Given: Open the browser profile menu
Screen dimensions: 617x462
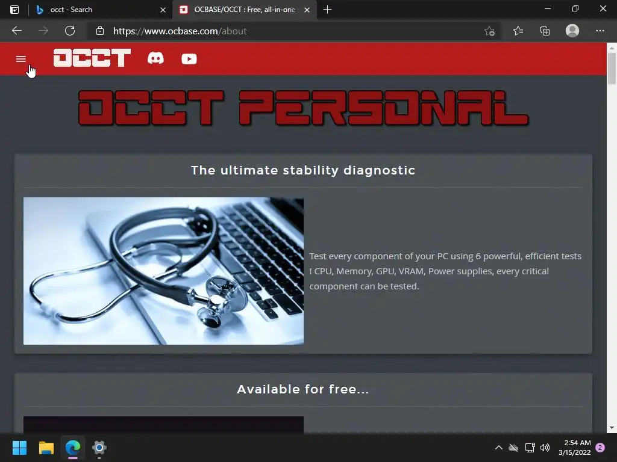Looking at the screenshot, I should (x=572, y=31).
